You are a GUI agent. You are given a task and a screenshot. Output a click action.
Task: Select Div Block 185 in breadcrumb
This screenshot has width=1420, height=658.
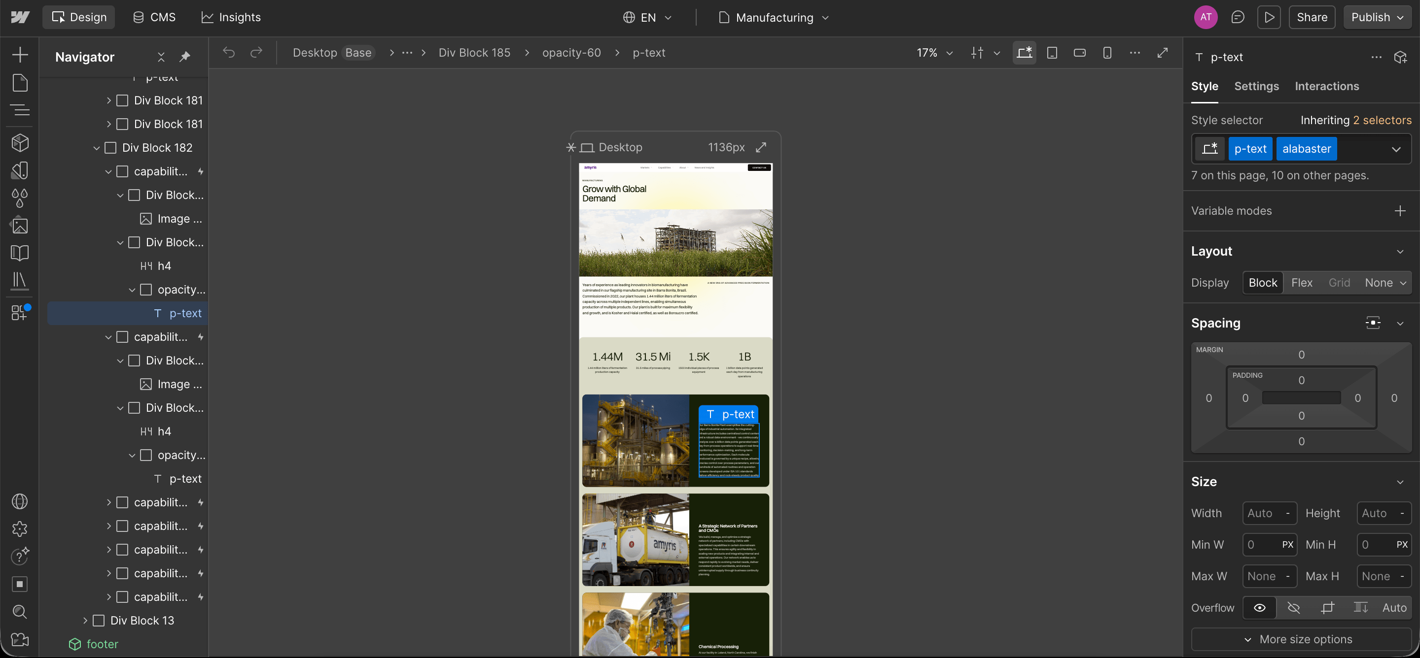(x=474, y=52)
